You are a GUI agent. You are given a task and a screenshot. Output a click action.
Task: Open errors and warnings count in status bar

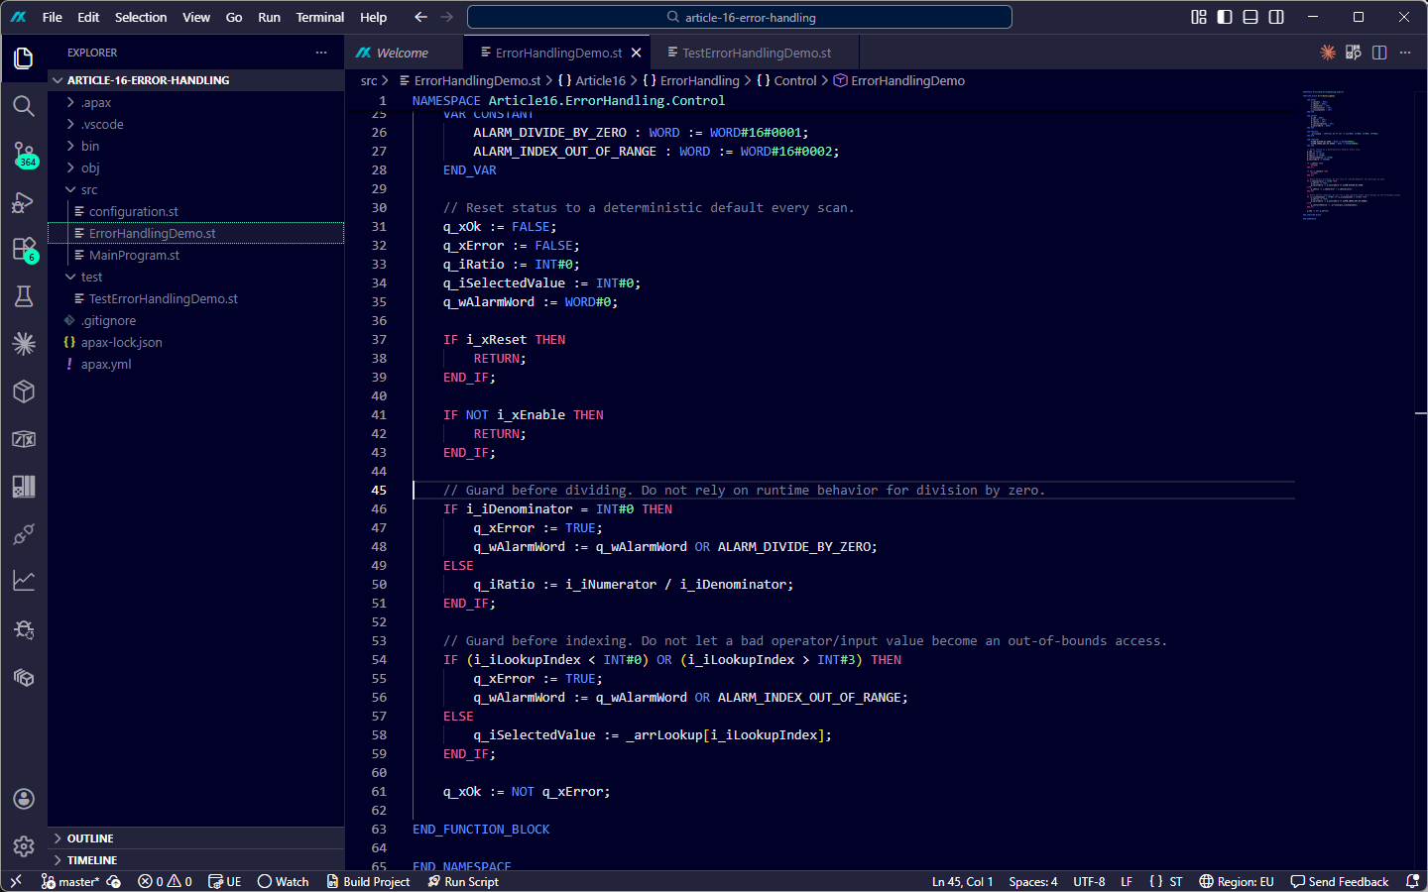pos(165,881)
